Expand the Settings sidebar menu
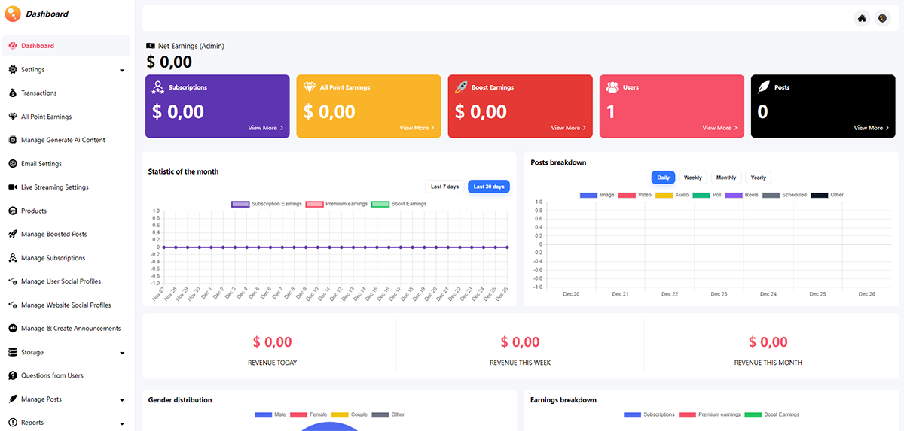This screenshot has height=431, width=904. [122, 71]
